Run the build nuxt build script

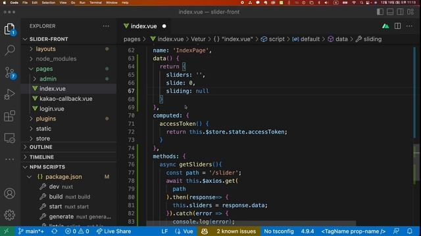click(x=68, y=197)
